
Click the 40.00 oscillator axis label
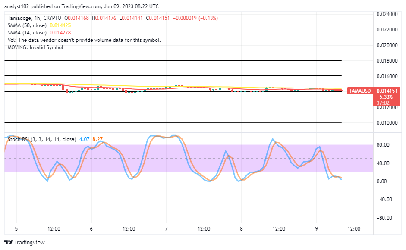pos(383,163)
